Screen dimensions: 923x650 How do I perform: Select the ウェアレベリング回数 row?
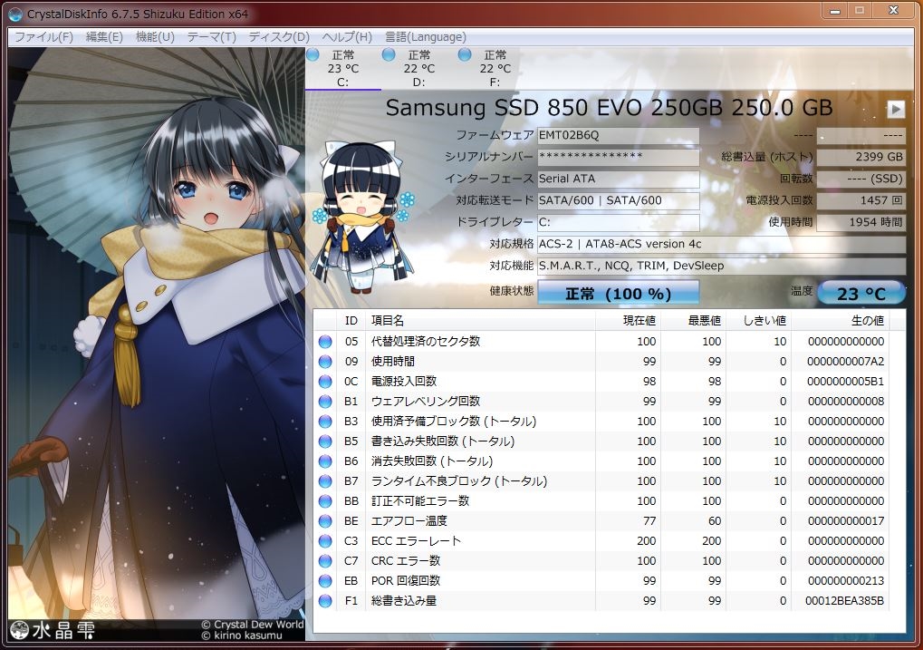pos(601,402)
